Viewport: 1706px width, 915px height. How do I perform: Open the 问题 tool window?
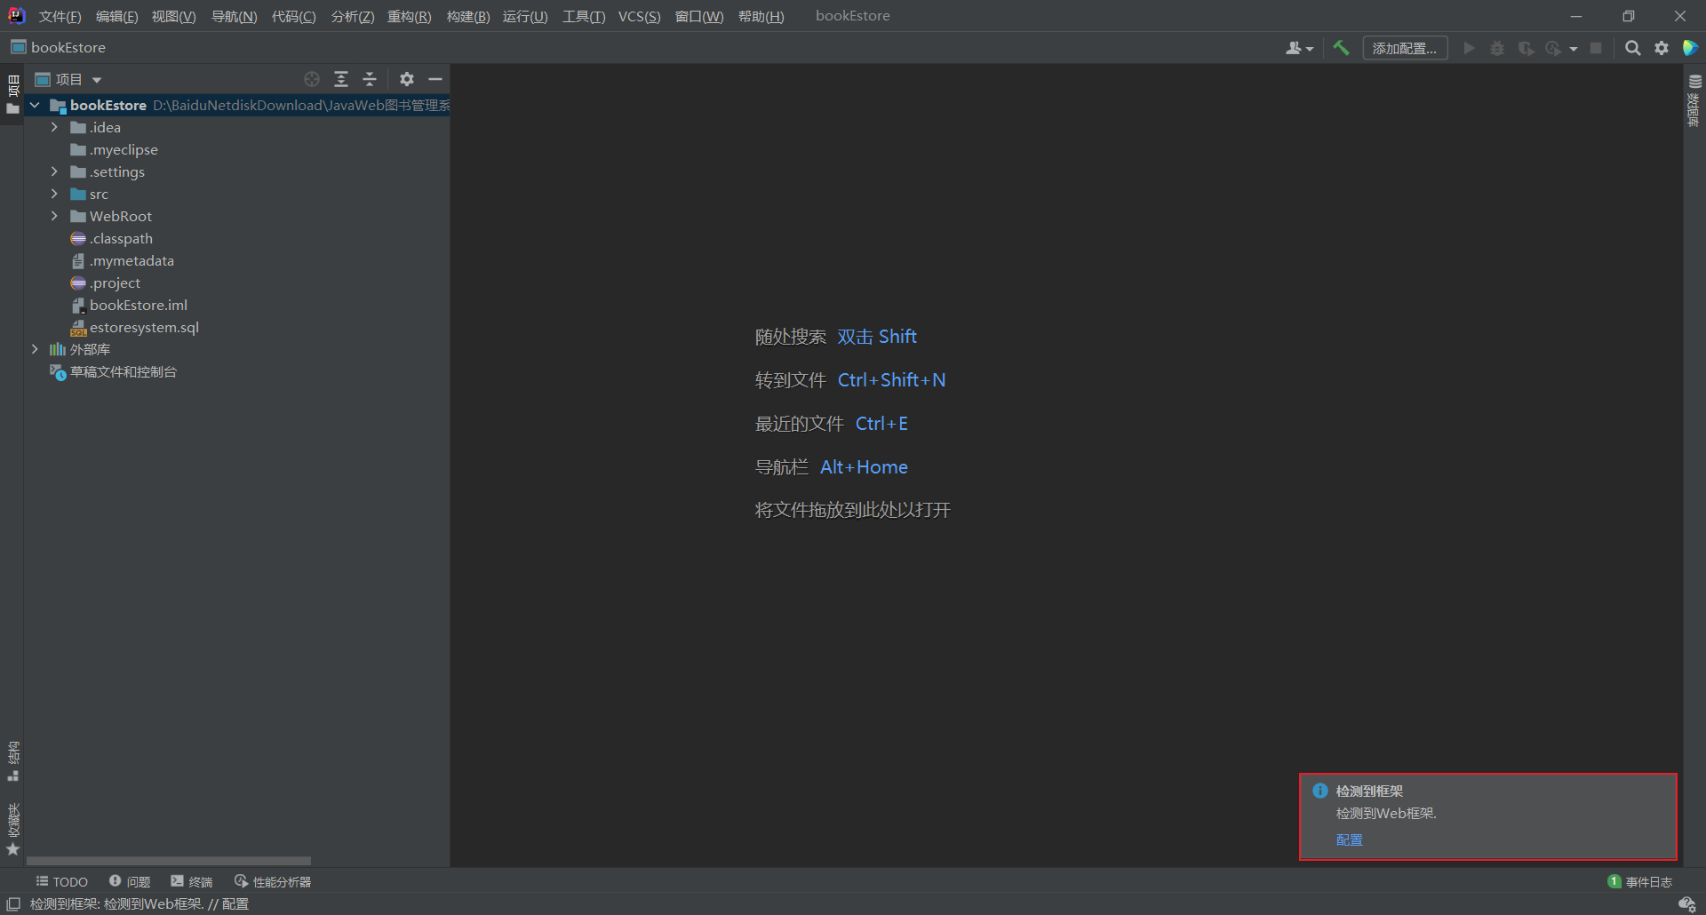point(130,881)
